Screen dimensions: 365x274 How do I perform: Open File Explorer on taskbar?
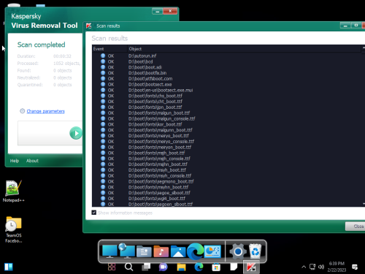pyautogui.click(x=181, y=267)
